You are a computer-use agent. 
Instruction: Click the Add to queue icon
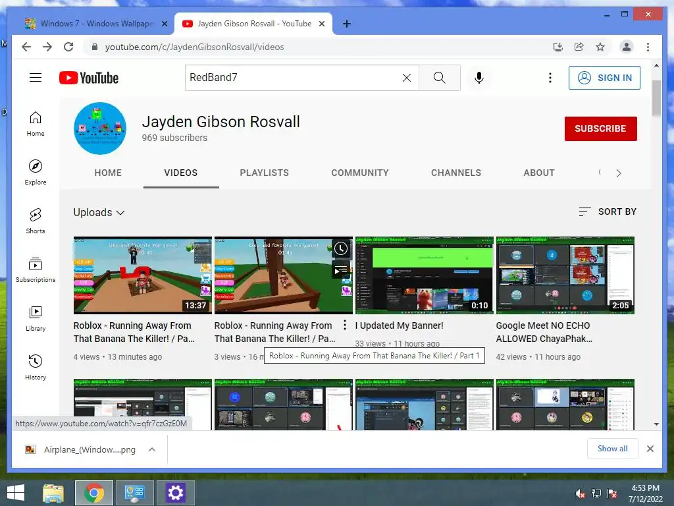point(341,270)
